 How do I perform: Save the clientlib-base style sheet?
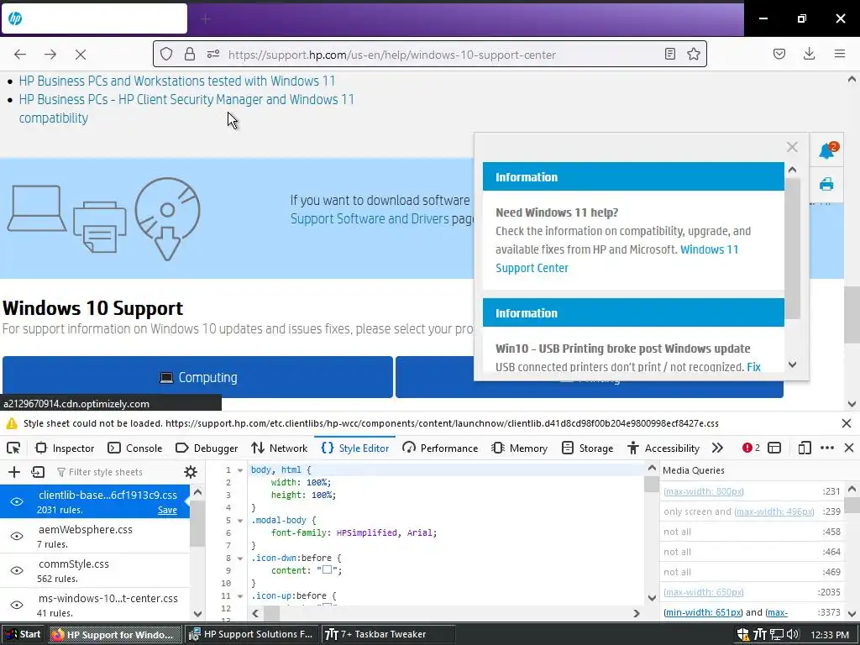click(x=167, y=510)
